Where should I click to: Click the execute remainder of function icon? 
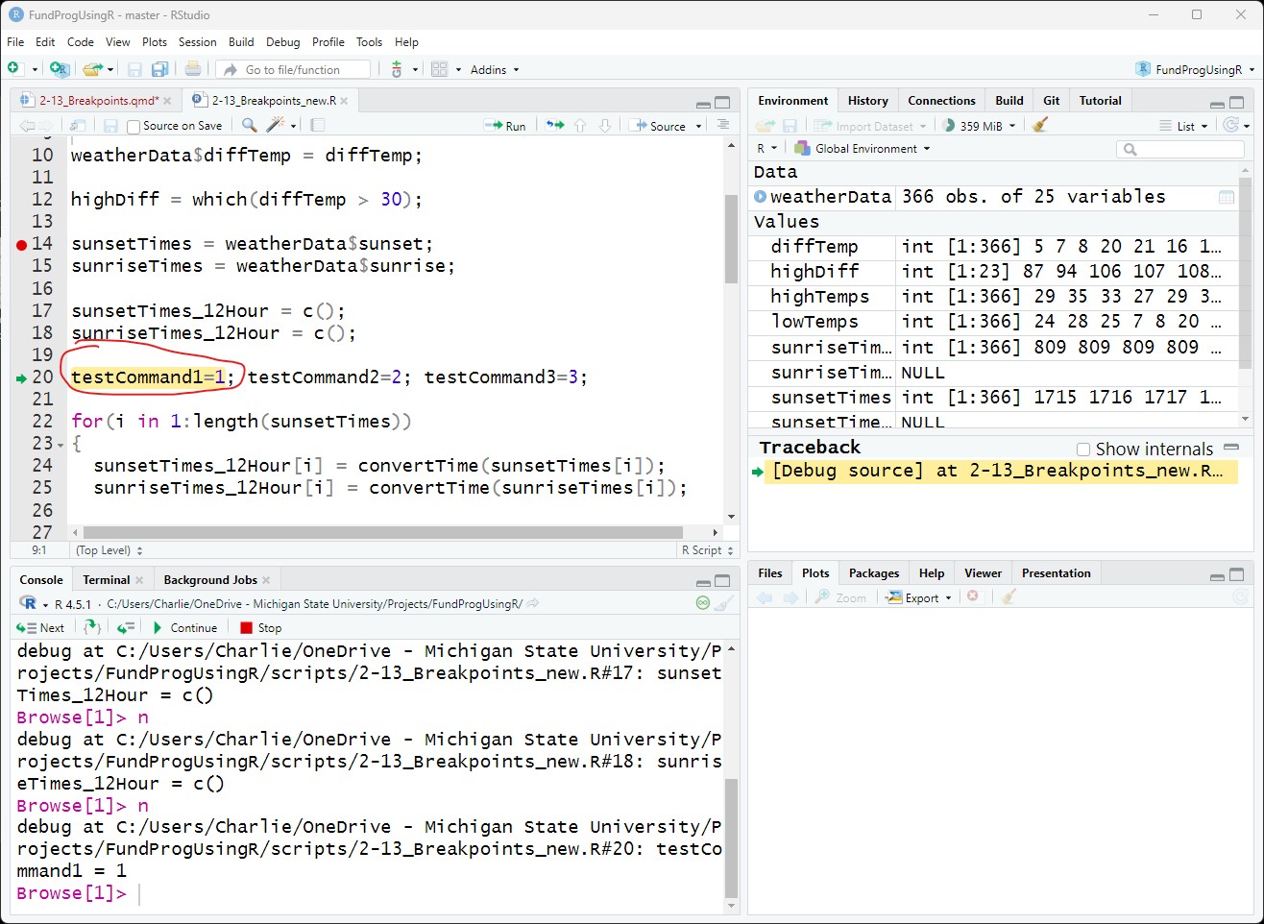126,627
